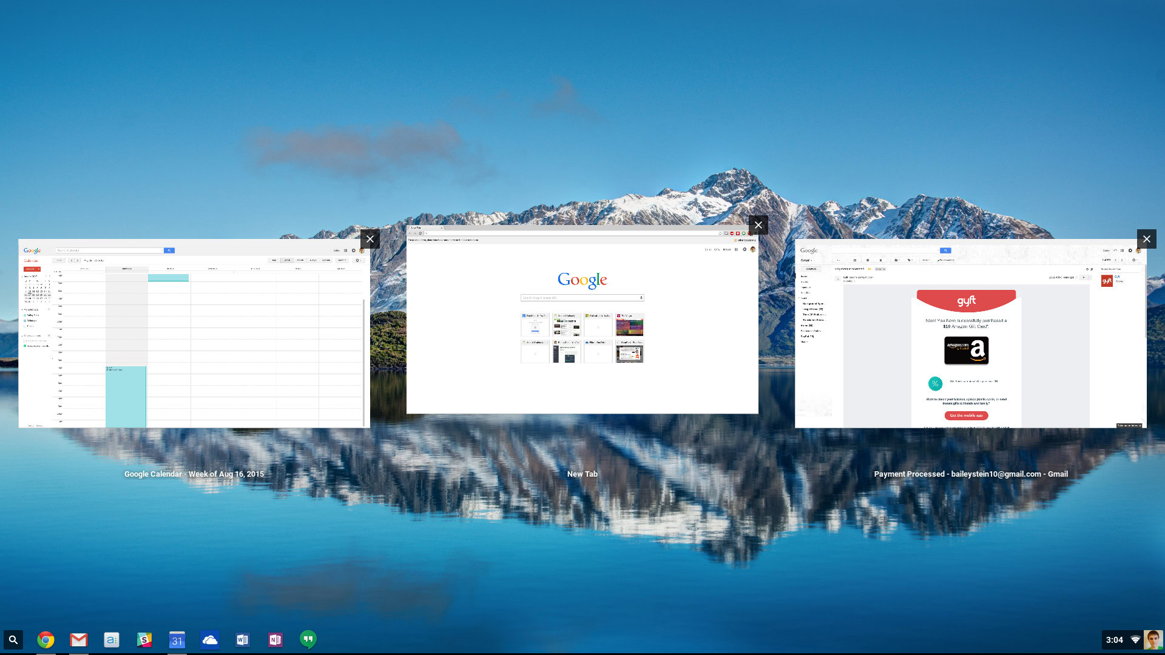Close the Gmail Payment Processed window
The width and height of the screenshot is (1165, 655).
pos(1146,239)
